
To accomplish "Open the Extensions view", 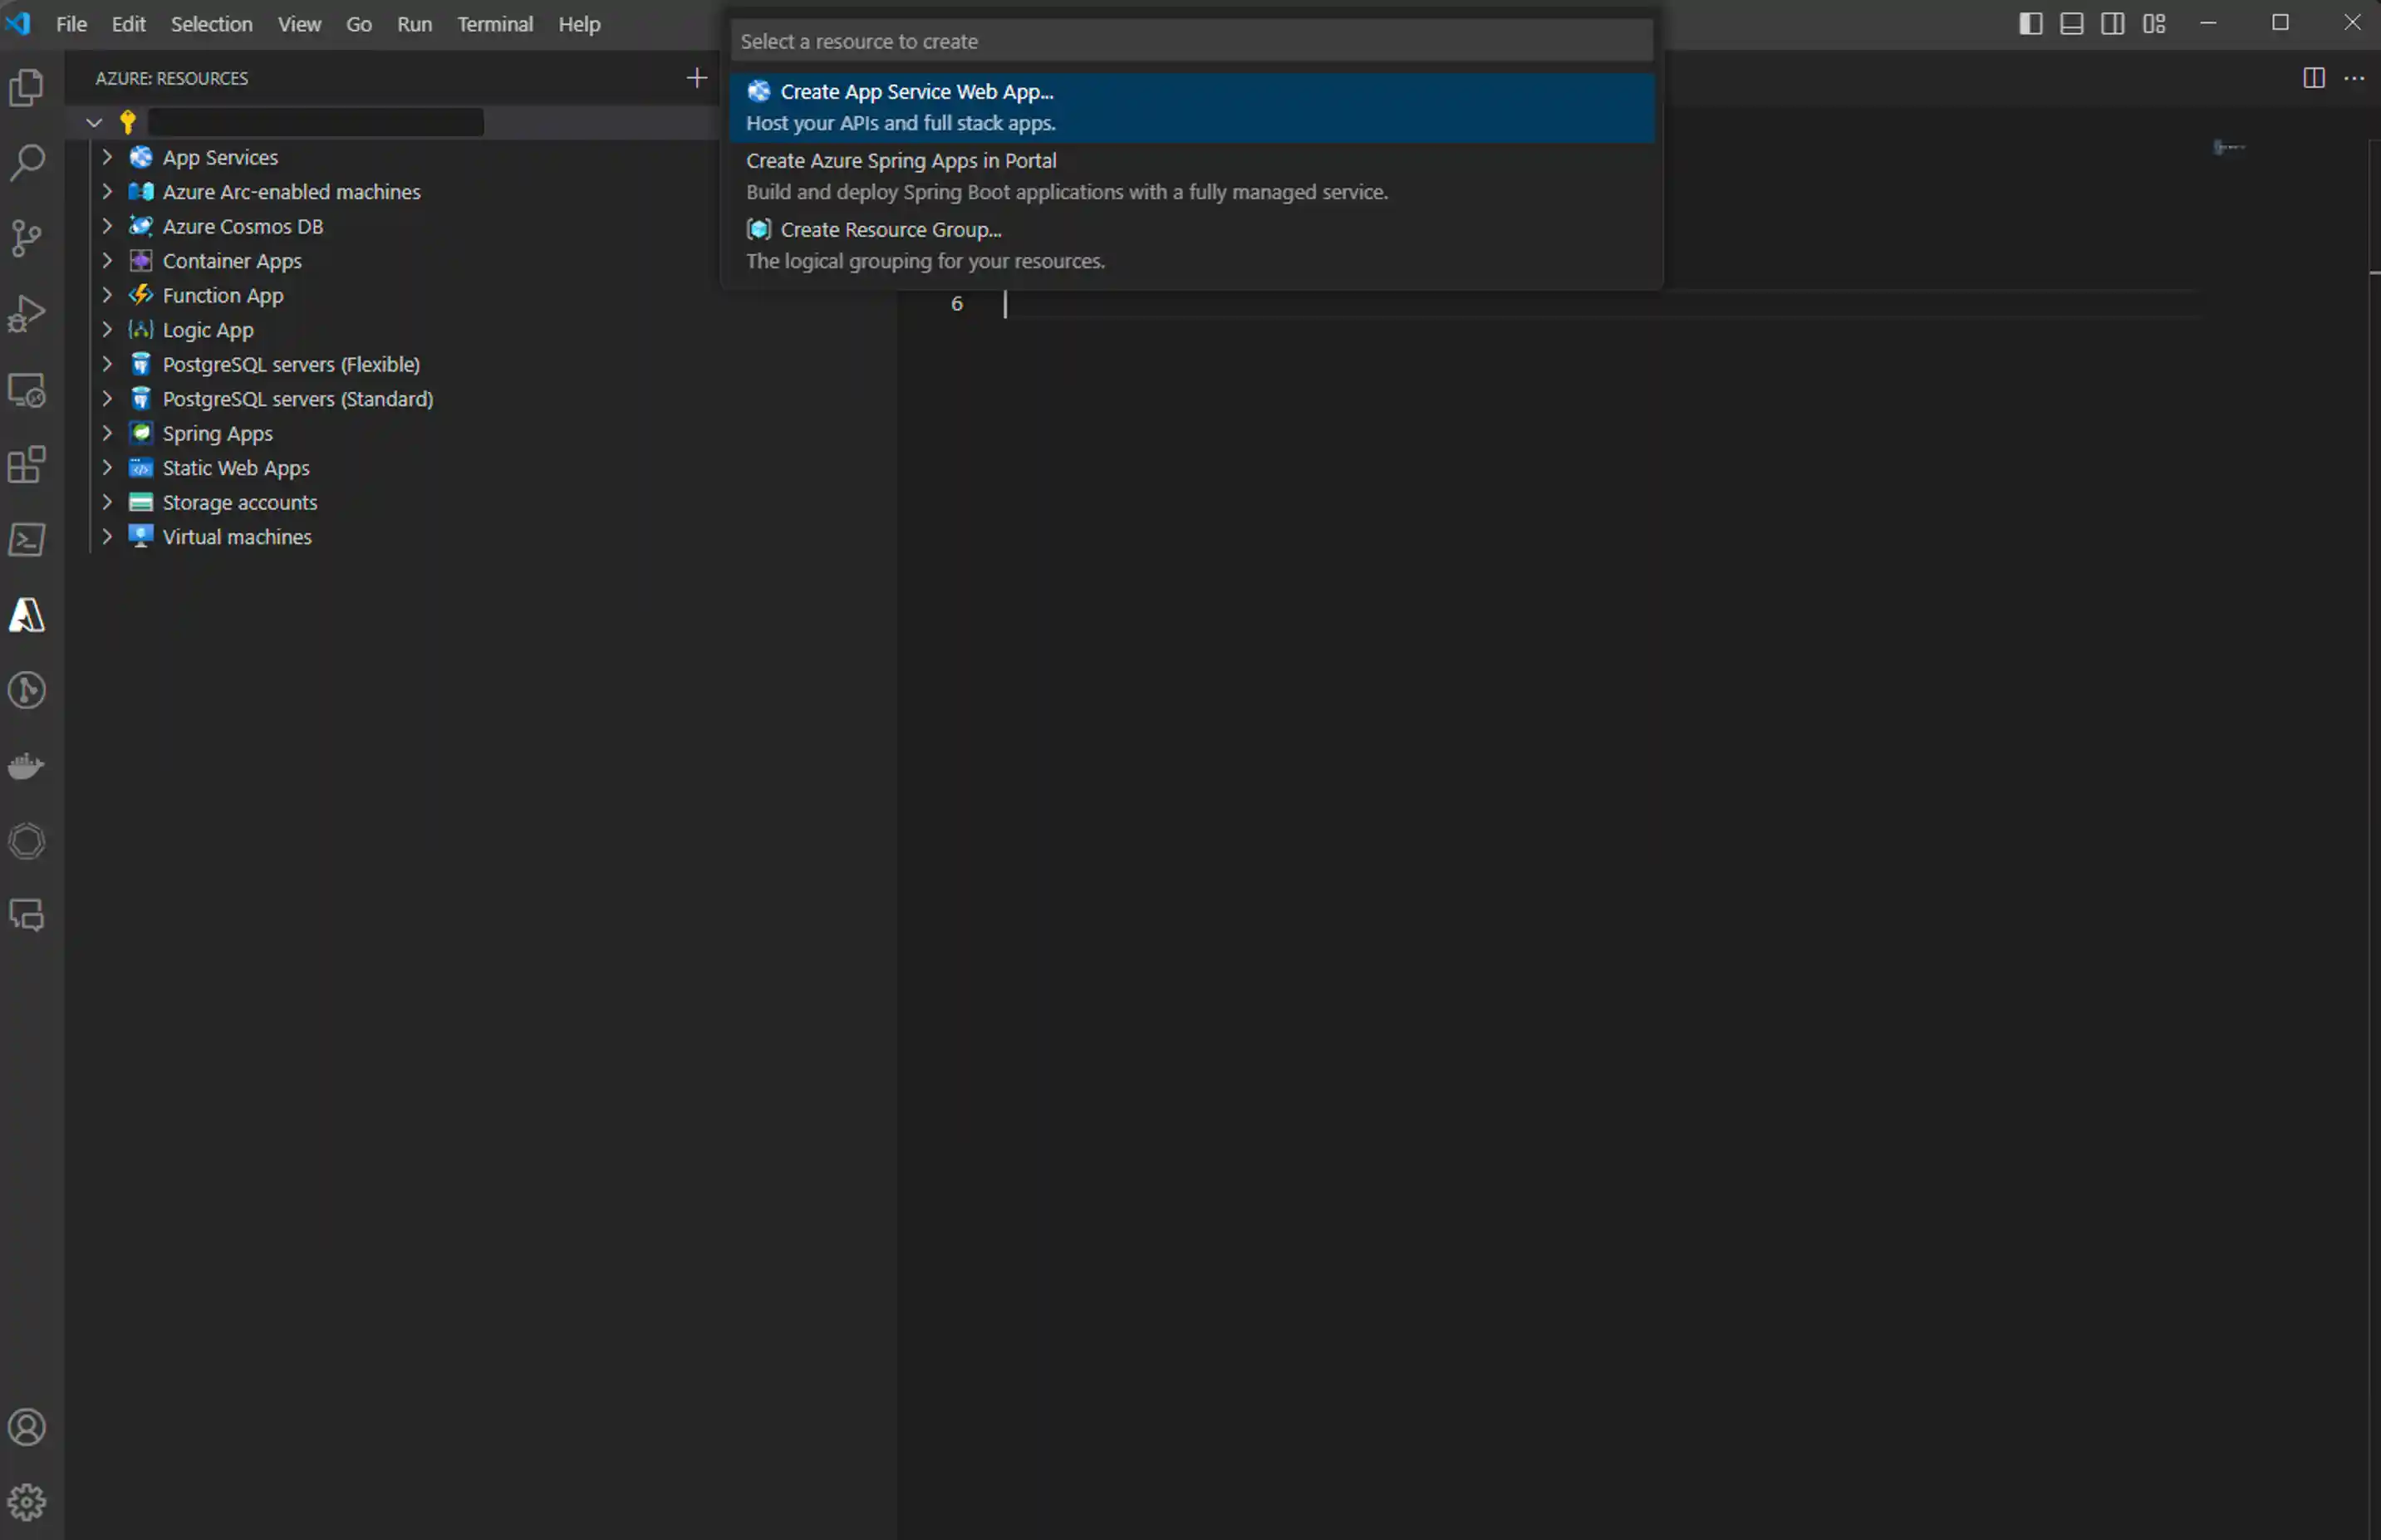I will coord(27,464).
